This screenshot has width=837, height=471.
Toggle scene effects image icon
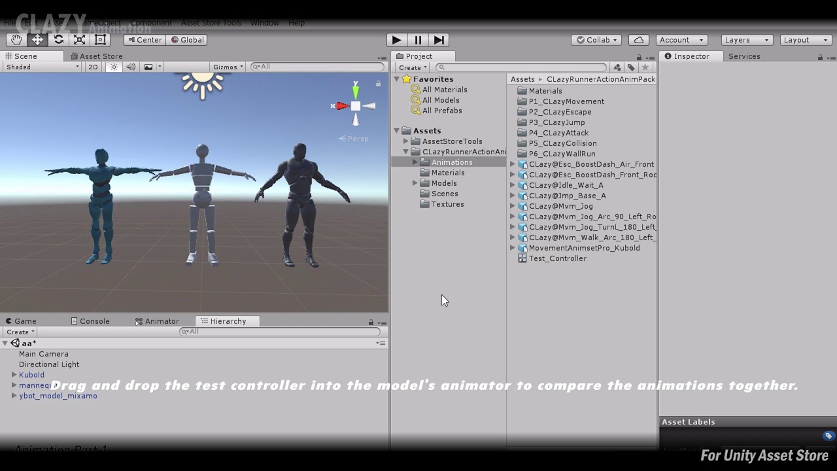tap(148, 67)
